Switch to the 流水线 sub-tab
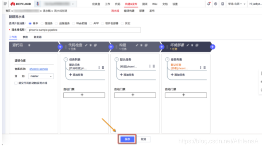Image resolution: width=262 pixels, height=148 pixels. tap(115, 11)
